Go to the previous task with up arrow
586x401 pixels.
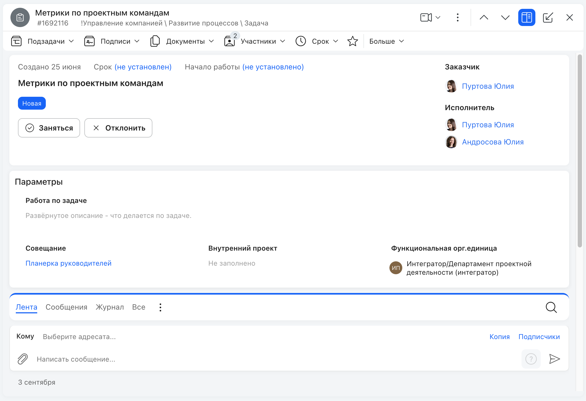click(484, 18)
